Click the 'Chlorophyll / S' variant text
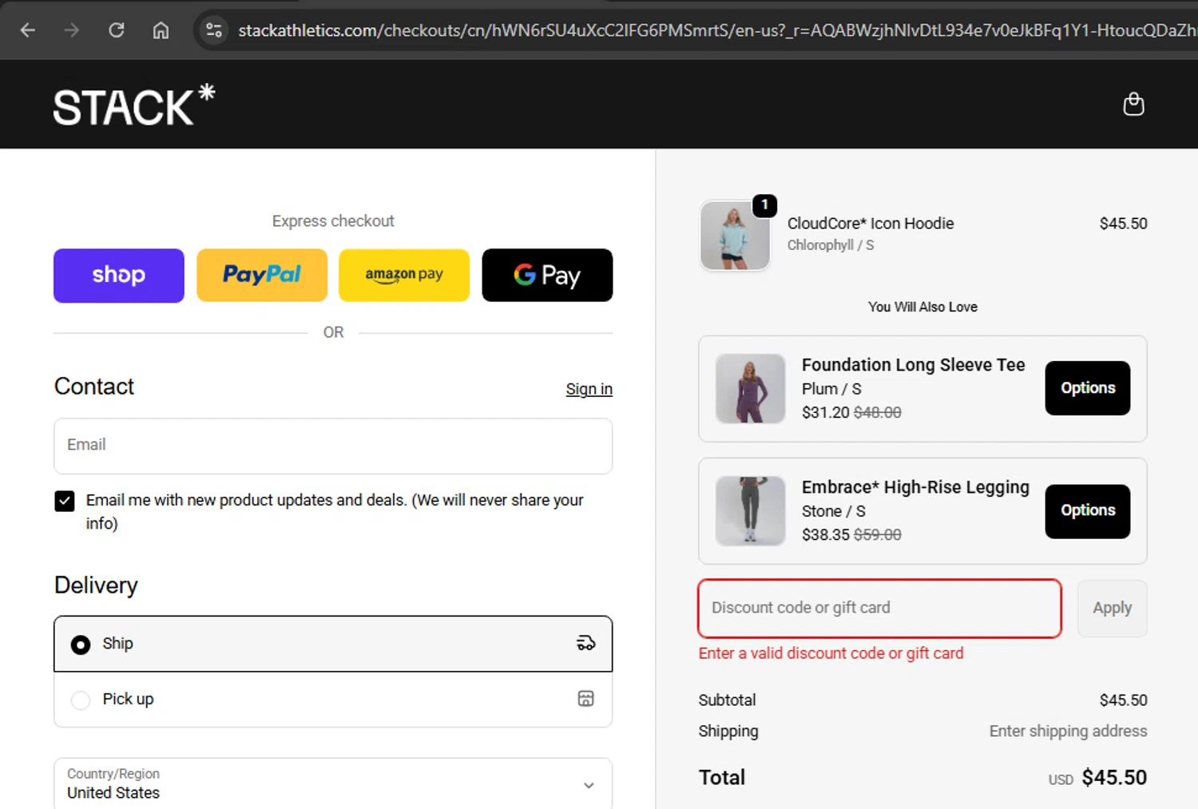The height and width of the screenshot is (809, 1198). (831, 245)
